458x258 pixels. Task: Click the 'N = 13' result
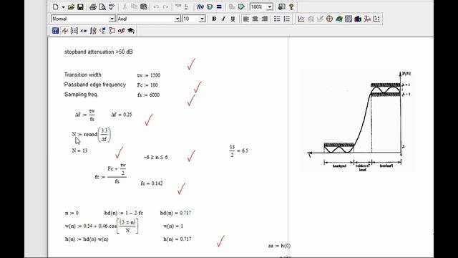[x=79, y=150]
